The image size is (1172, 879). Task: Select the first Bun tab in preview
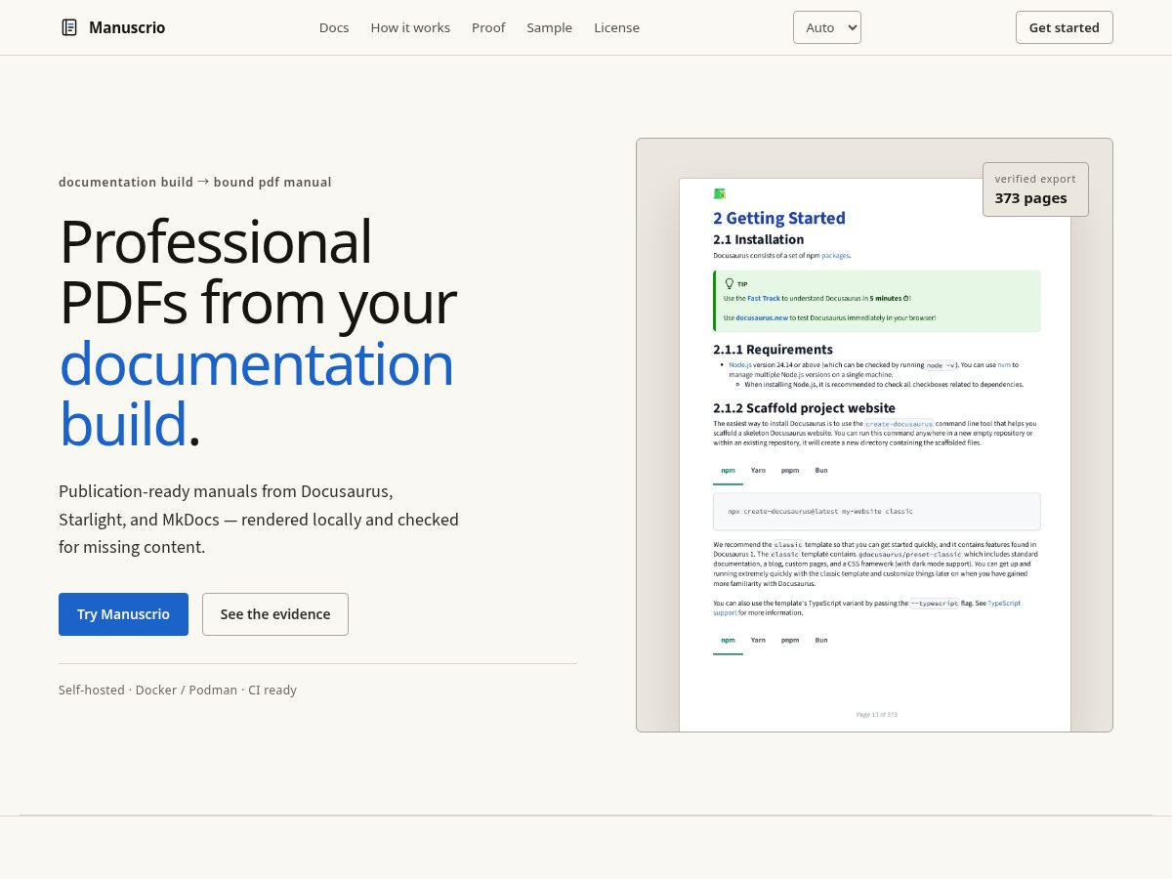pos(821,471)
